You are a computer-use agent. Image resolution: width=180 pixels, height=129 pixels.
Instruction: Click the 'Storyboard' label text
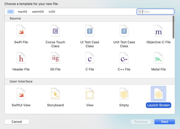[55, 105]
